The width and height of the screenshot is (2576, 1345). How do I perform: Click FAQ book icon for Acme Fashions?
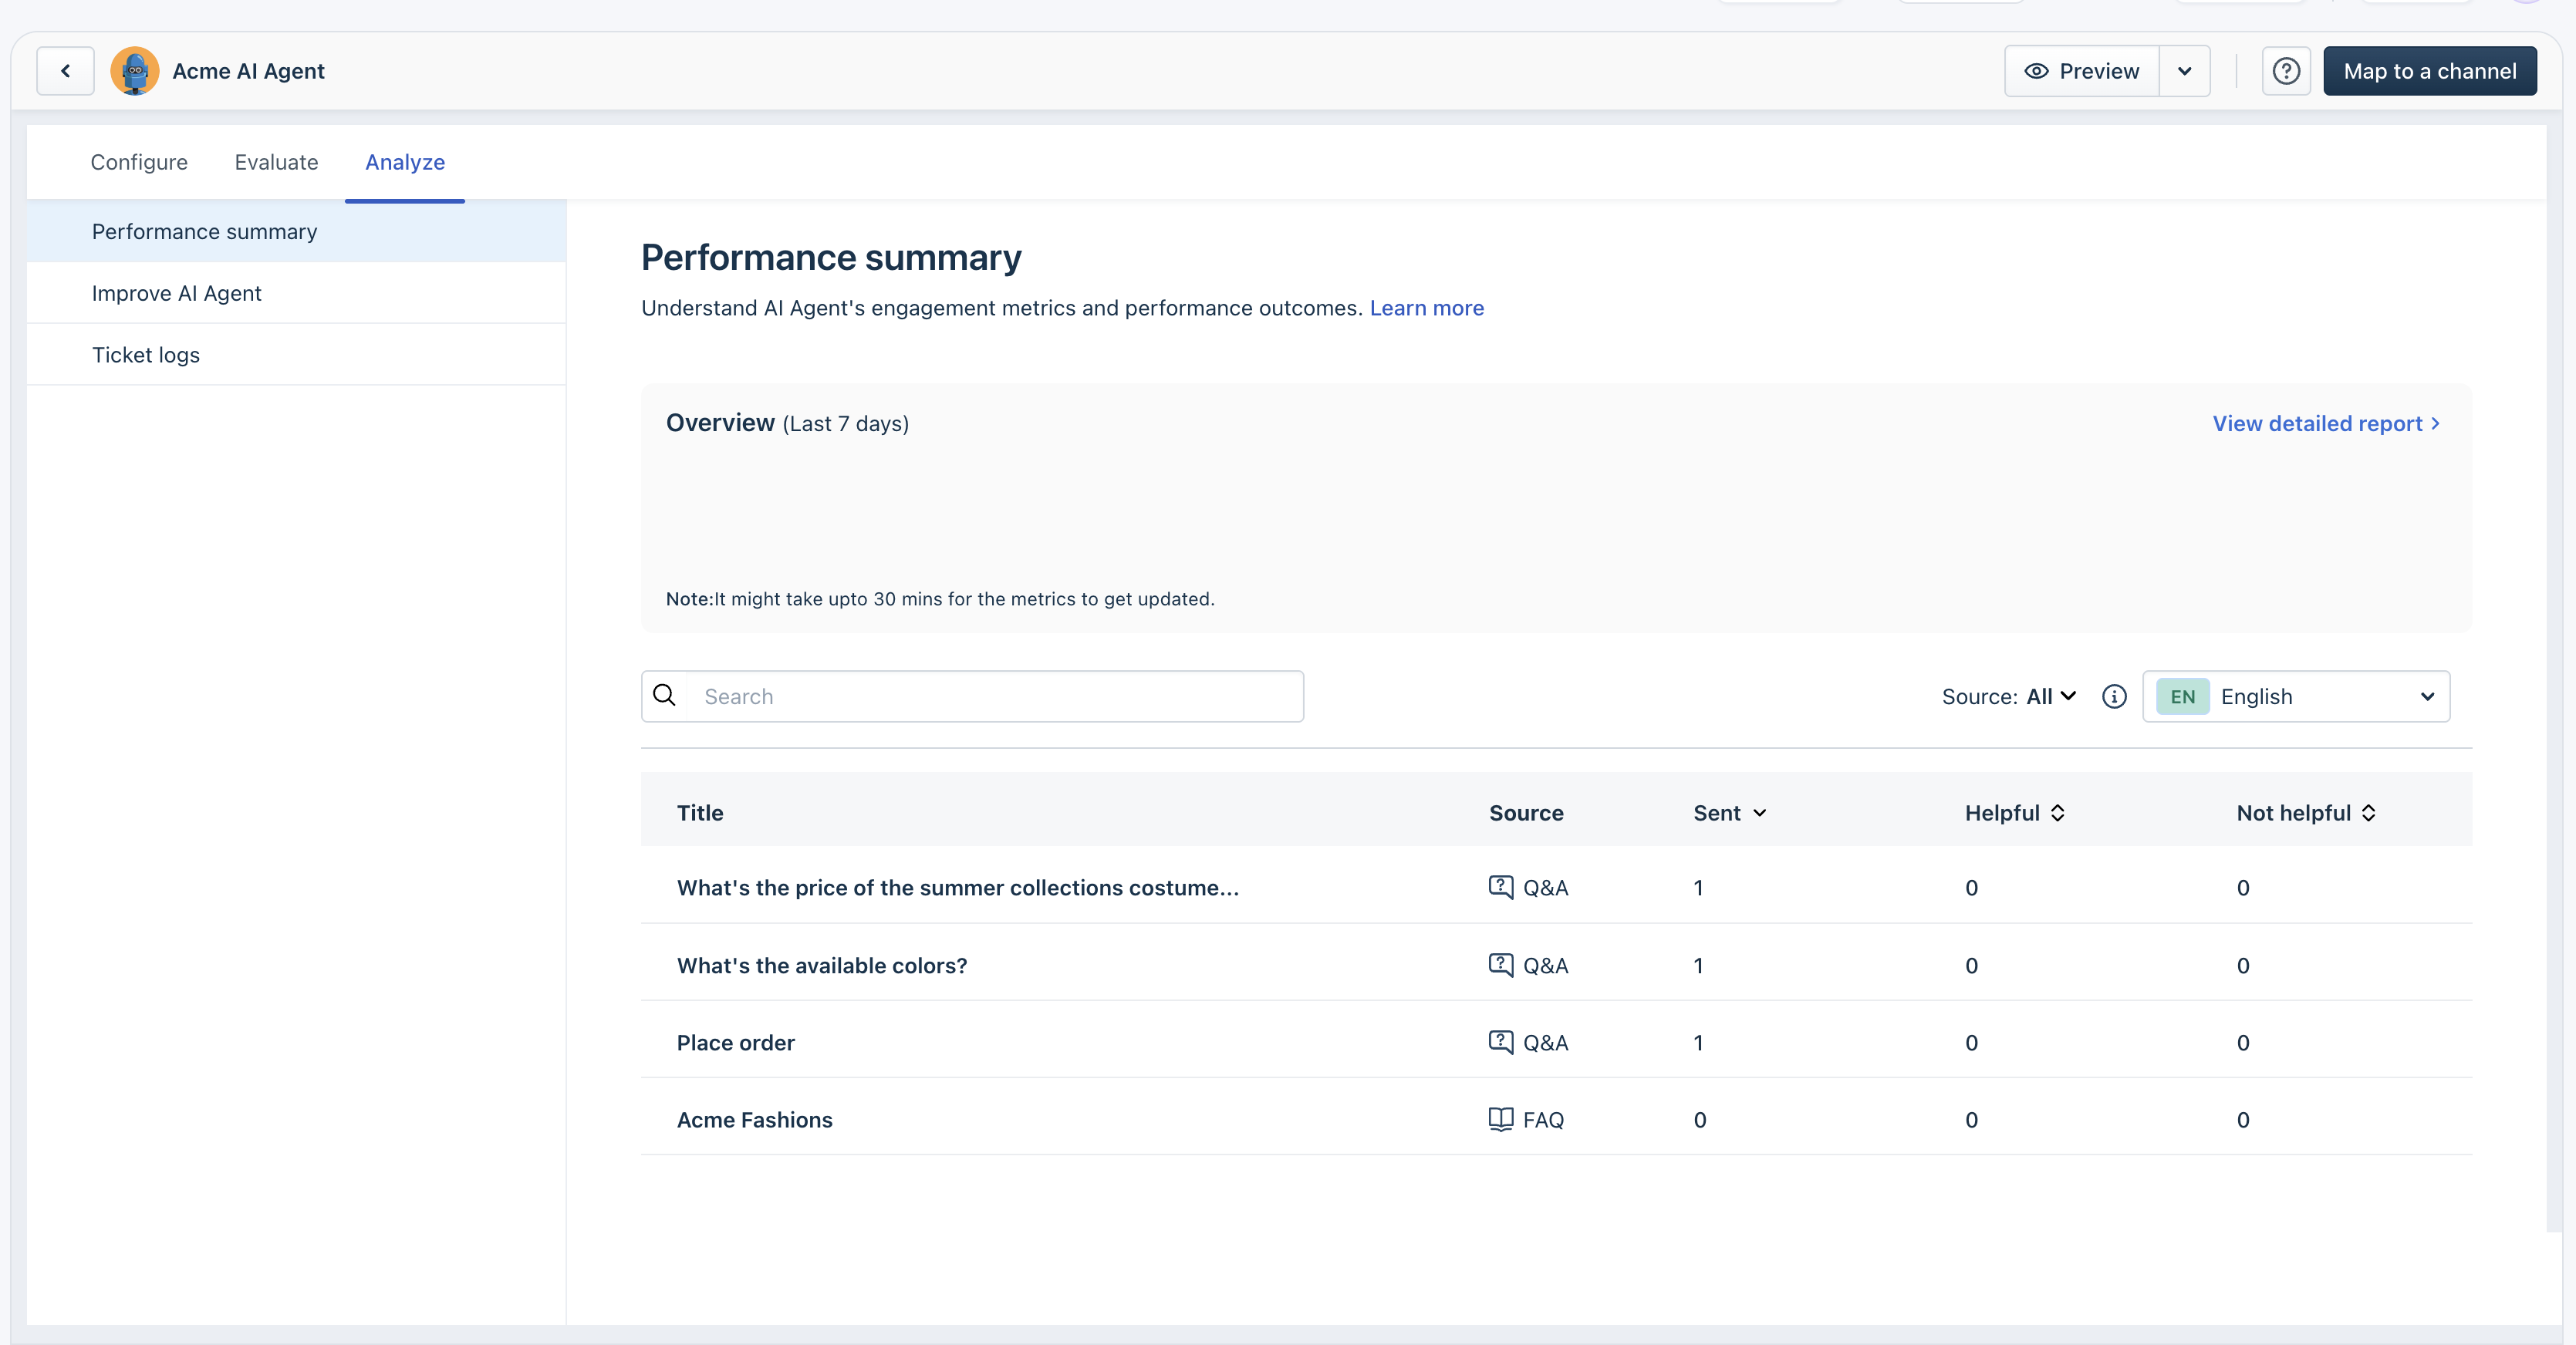coord(1500,1119)
